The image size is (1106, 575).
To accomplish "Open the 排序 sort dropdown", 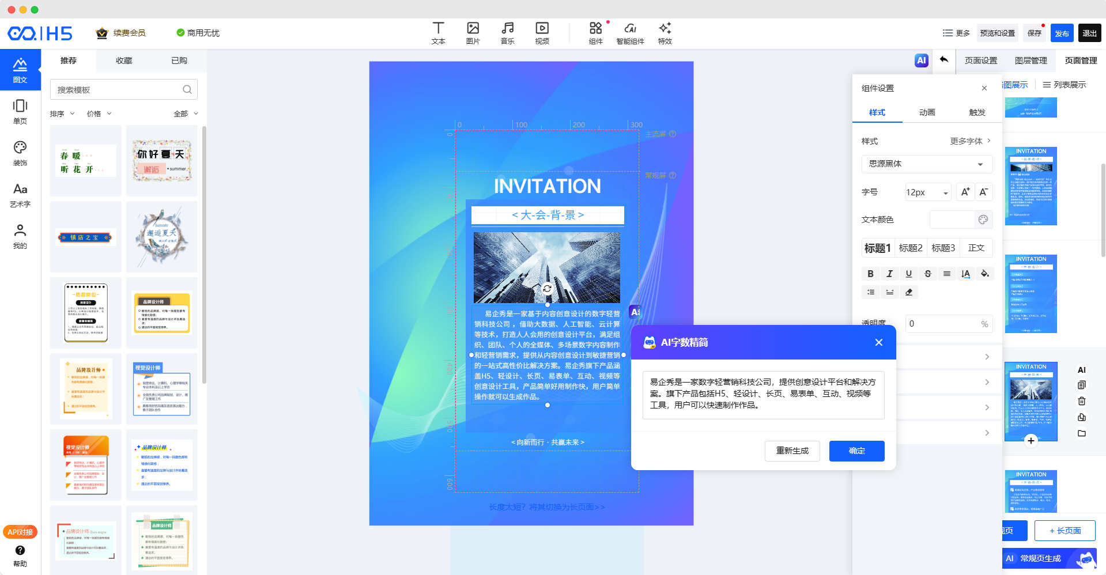I will pyautogui.click(x=62, y=114).
